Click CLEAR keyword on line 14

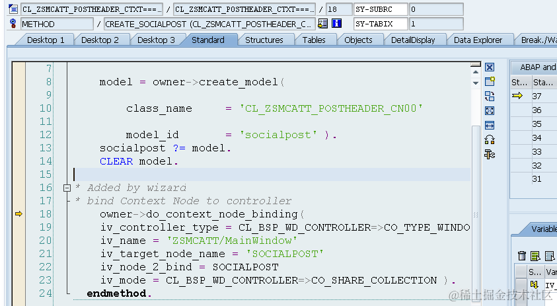point(116,161)
